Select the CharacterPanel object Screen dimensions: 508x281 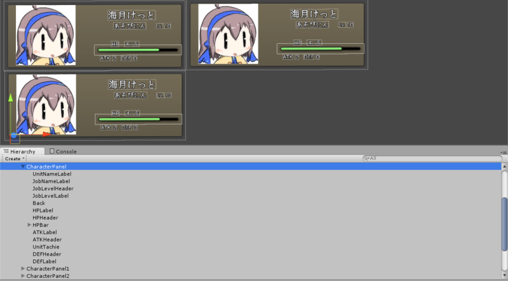(46, 167)
